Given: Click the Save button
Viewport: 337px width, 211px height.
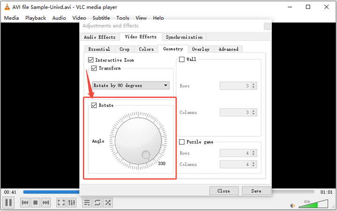Looking at the screenshot, I should coord(256,191).
